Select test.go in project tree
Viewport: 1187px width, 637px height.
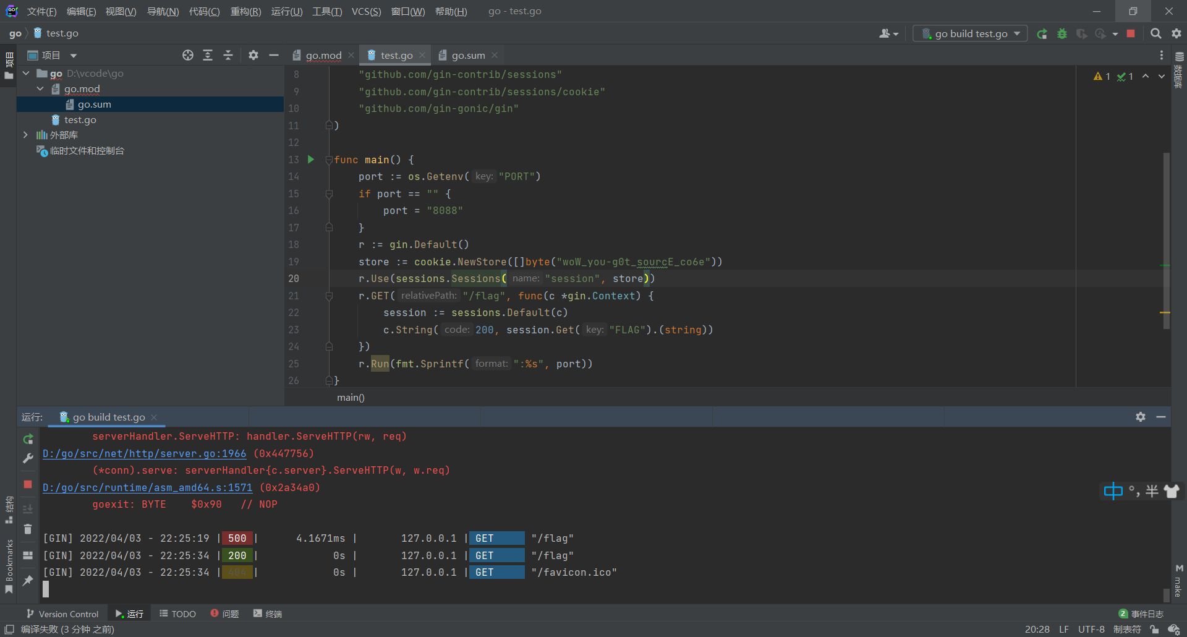80,119
